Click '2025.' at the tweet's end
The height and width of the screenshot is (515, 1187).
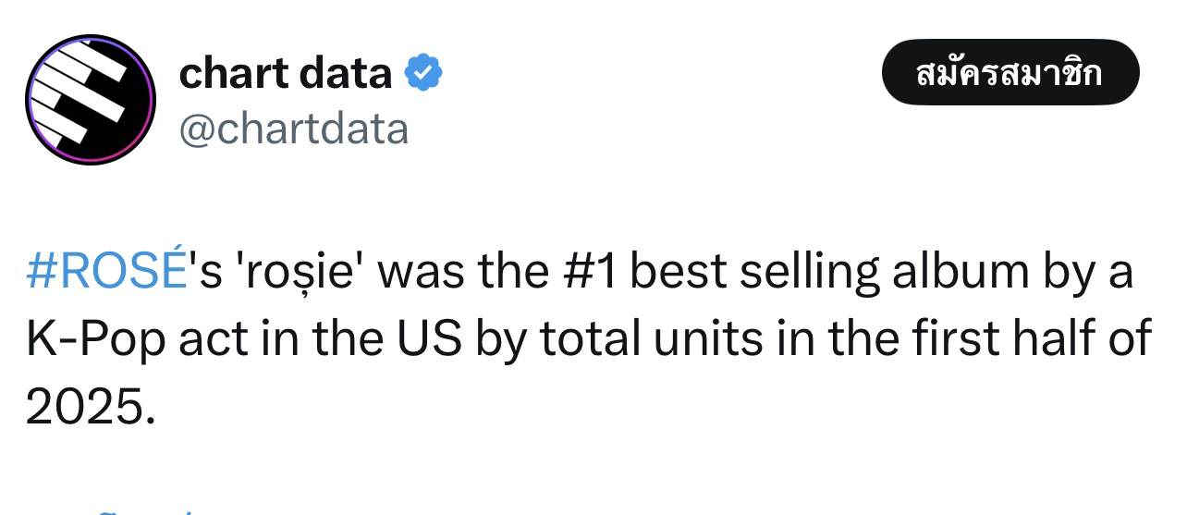tap(90, 407)
